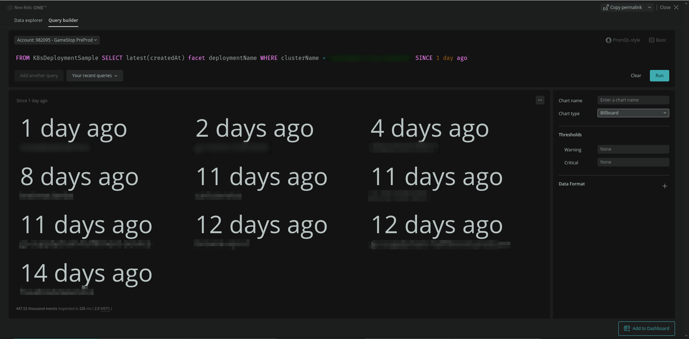This screenshot has width=689, height=339.
Task: Switch to the Data explorer tab
Action: (28, 20)
